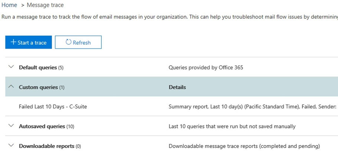
Task: Open the Failed Last 10 Days - C-Suite query
Action: click(x=53, y=107)
